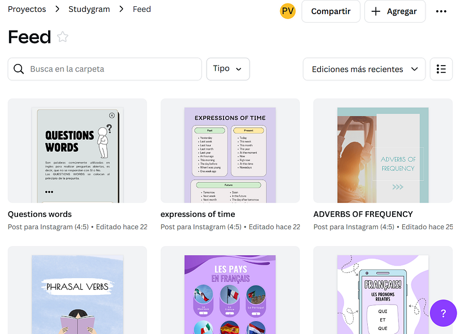Click the search magnifier icon
This screenshot has height=334, width=464.
tap(19, 69)
